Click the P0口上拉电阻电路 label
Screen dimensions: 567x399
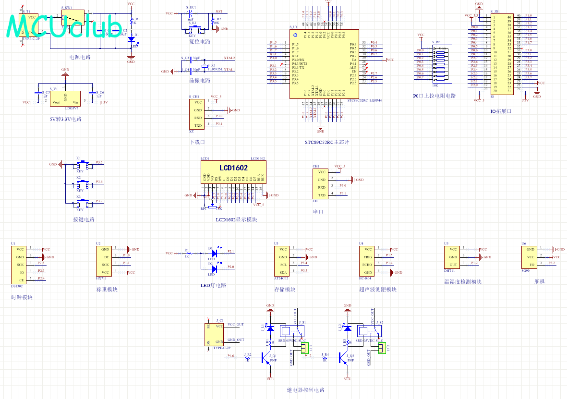(x=434, y=96)
